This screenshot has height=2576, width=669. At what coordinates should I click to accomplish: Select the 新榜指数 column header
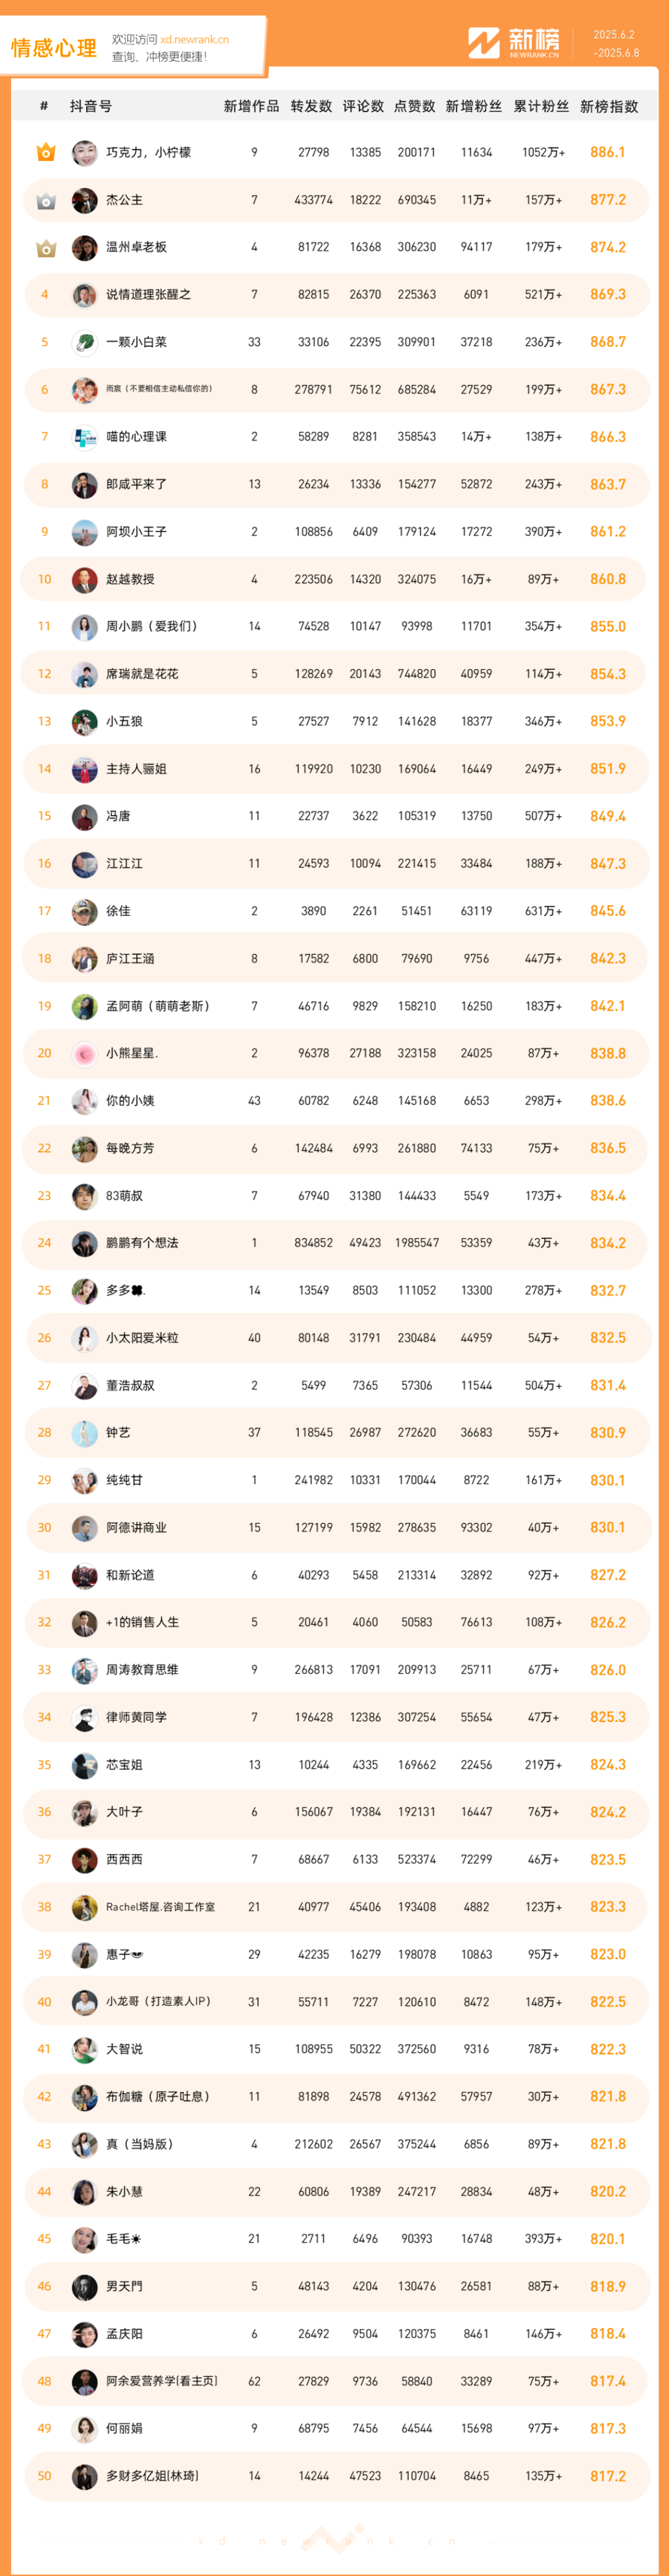[x=608, y=106]
